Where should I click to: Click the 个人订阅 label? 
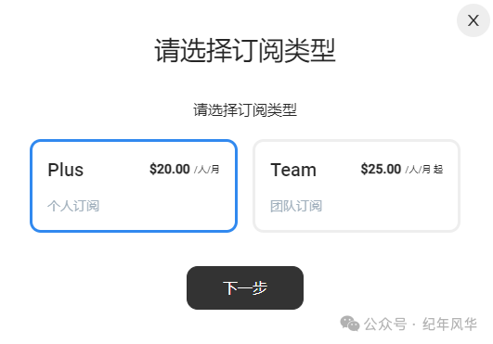click(x=73, y=206)
